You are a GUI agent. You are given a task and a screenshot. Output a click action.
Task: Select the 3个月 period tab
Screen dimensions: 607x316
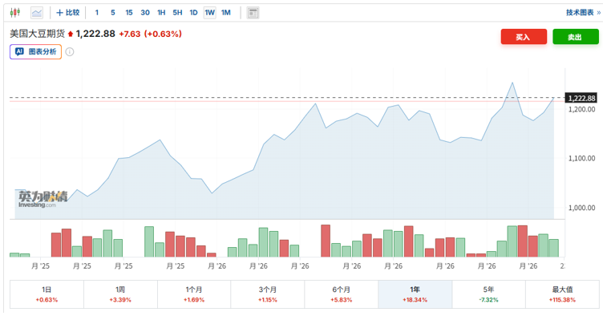coord(268,294)
